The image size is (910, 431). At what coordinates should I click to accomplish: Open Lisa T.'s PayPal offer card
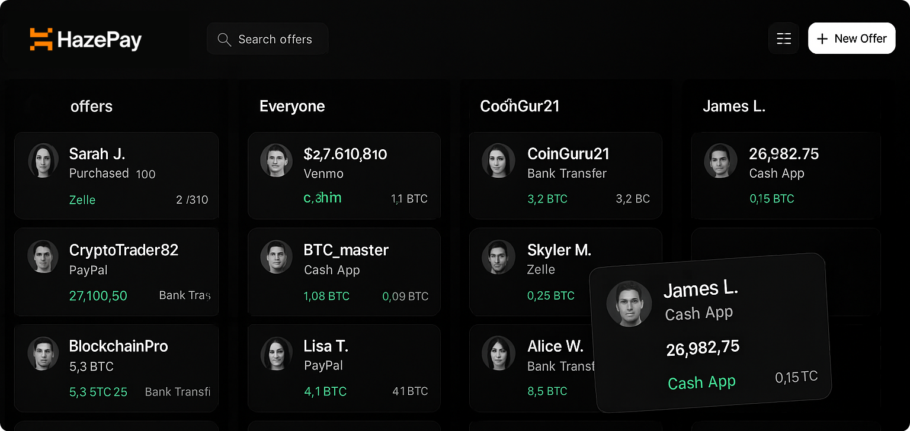pyautogui.click(x=344, y=367)
